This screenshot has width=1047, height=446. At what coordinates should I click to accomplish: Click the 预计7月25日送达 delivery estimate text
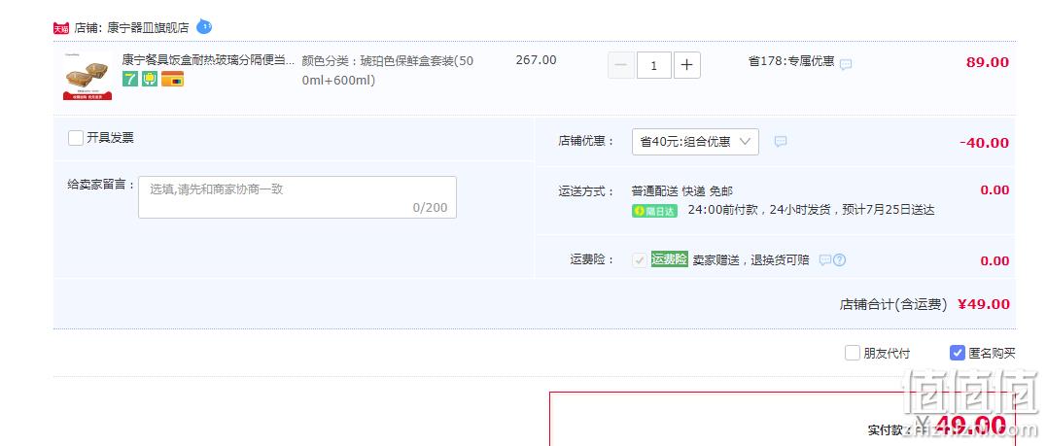pyautogui.click(x=889, y=210)
